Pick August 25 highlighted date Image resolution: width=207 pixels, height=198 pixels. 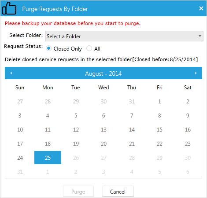(x=48, y=158)
